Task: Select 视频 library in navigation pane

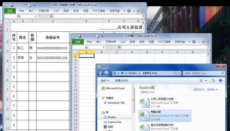Action: pyautogui.click(x=108, y=127)
